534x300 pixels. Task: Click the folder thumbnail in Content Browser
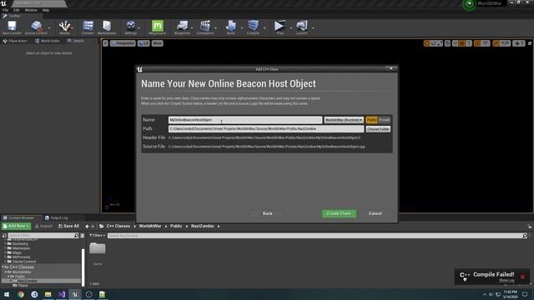98,248
